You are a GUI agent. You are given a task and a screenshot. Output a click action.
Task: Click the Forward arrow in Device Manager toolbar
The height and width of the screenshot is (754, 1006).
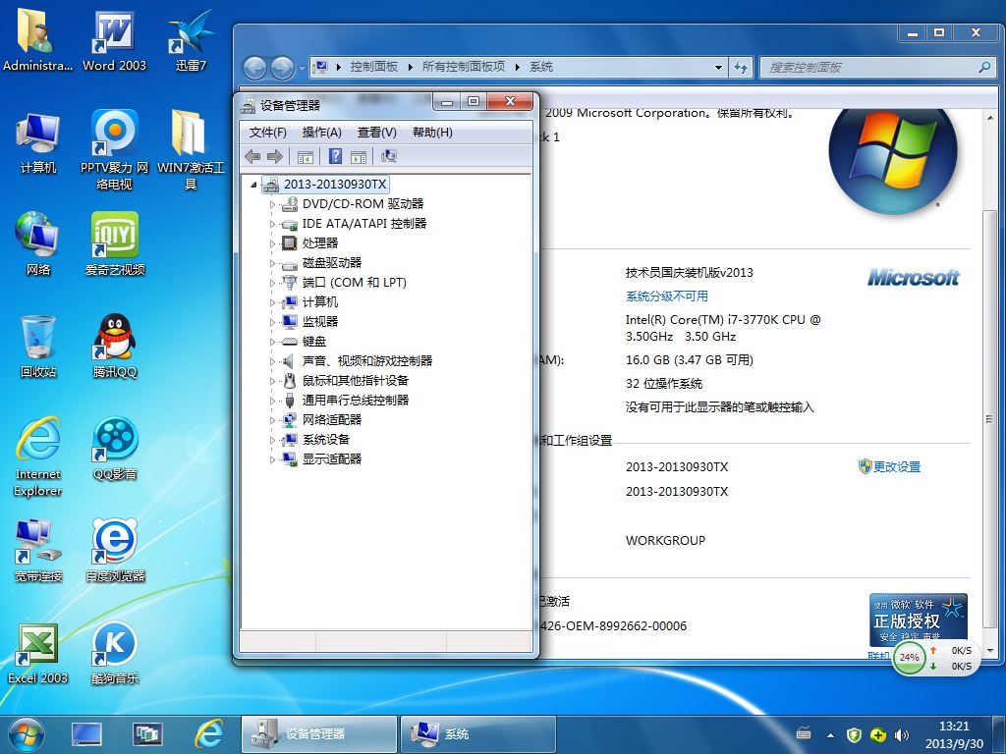coord(275,156)
